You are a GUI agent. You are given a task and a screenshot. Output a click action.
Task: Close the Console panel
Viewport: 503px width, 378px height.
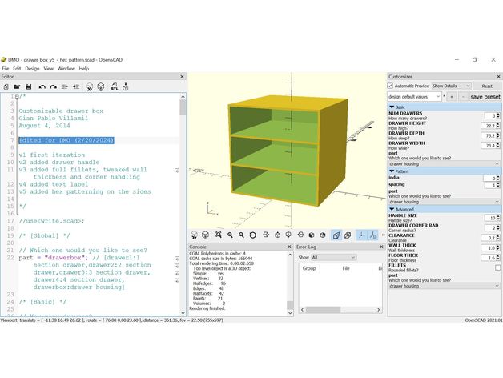tap(288, 247)
